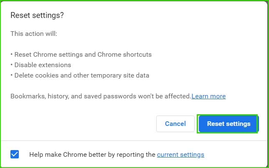Screen dimensions: 269x168
Task: Click the bullet dot before 'Reset Chrome settings'
Action: 12,54
